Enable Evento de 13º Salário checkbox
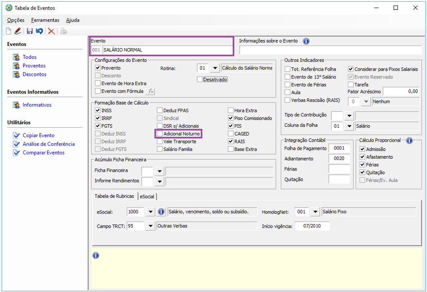427x292 pixels. 287,77
